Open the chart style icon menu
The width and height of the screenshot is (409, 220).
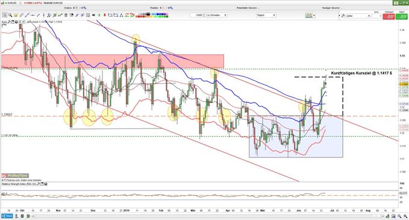(310, 16)
